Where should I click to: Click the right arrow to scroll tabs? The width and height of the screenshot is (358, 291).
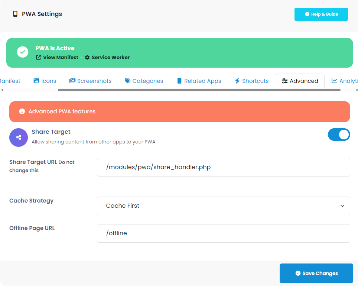(355, 89)
